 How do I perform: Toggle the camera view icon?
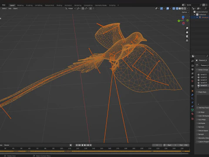point(187,36)
